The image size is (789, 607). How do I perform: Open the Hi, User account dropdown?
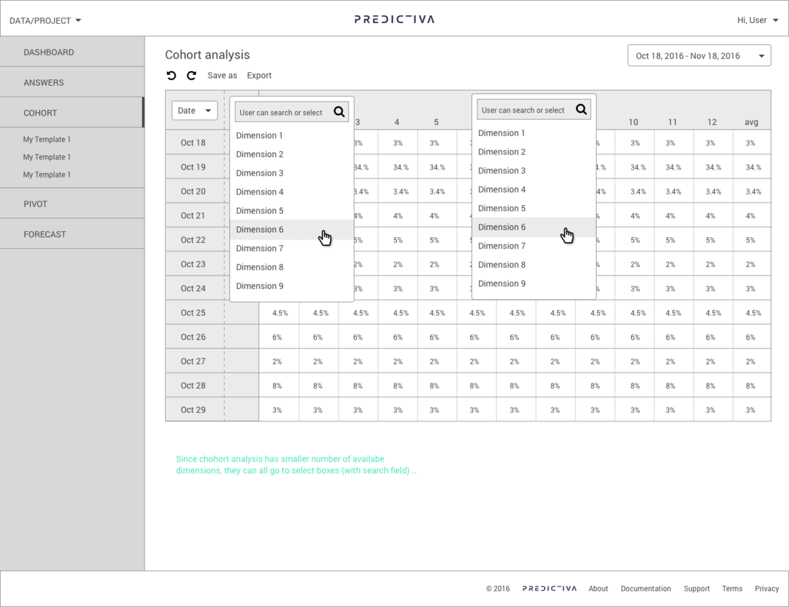(x=757, y=20)
